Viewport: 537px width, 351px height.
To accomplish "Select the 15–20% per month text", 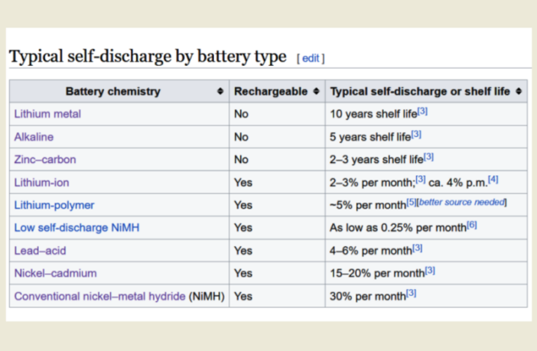I will pyautogui.click(x=377, y=273).
